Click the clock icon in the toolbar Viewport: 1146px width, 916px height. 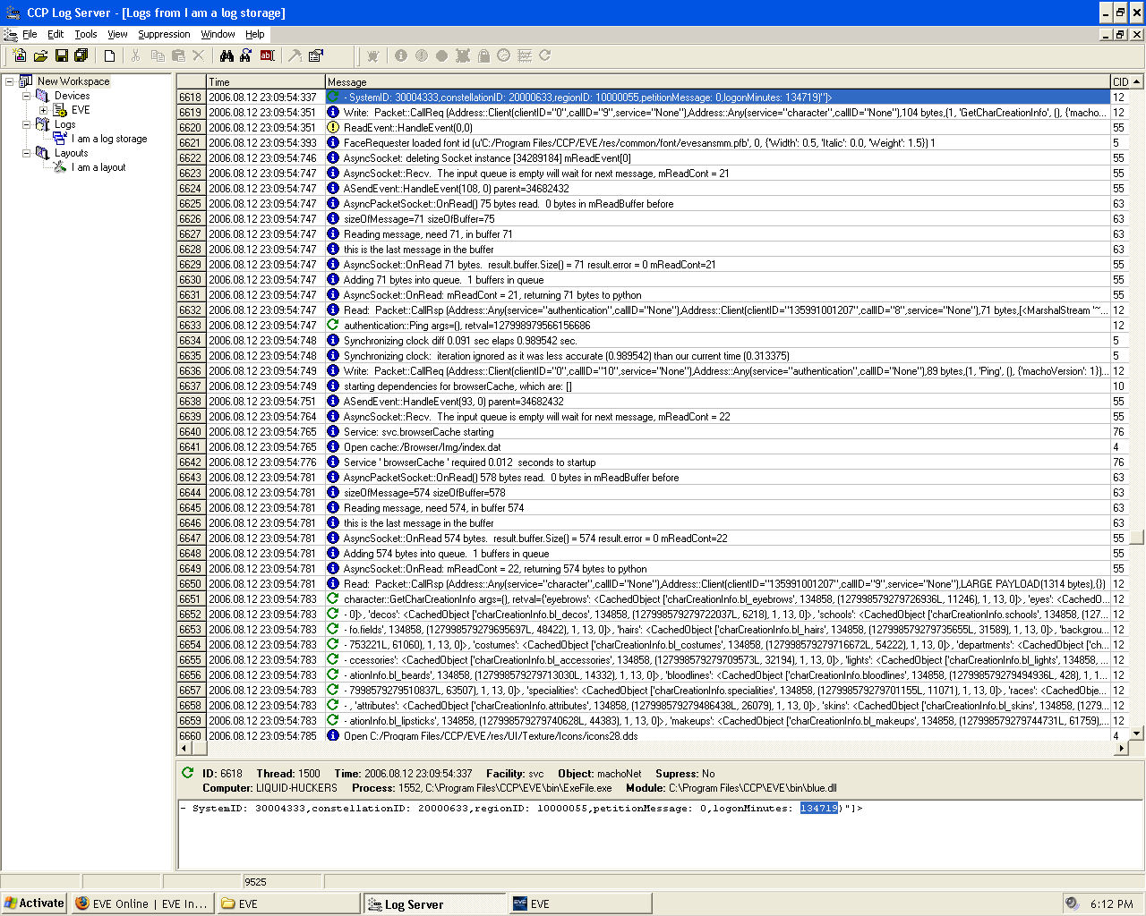coord(504,55)
